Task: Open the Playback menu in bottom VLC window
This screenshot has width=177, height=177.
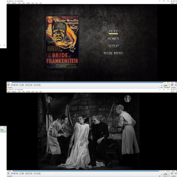Action: click(x=14, y=92)
